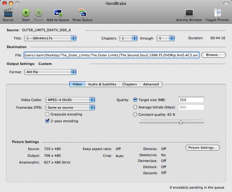
Task: Click the Source size 720 x 480
Action: [x=52, y=149]
